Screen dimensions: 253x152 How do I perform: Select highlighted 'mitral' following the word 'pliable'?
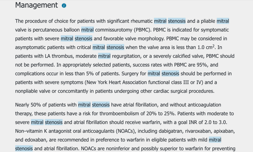coord(223,21)
